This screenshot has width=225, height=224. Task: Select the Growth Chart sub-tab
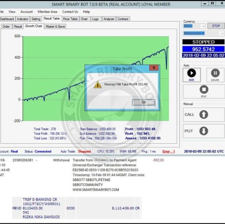point(34,26)
